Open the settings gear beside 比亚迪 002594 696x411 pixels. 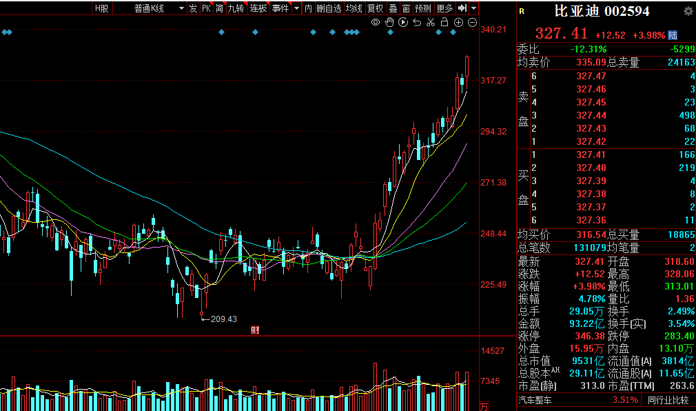(688, 11)
